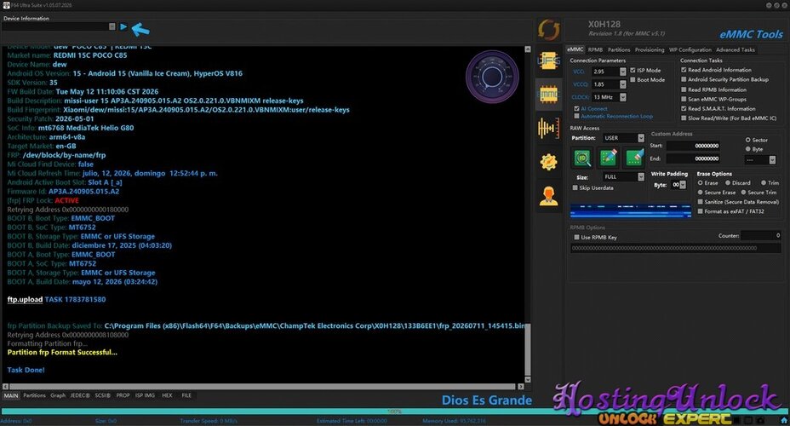Select the eMMC tab
This screenshot has width=790, height=426.
pos(575,49)
